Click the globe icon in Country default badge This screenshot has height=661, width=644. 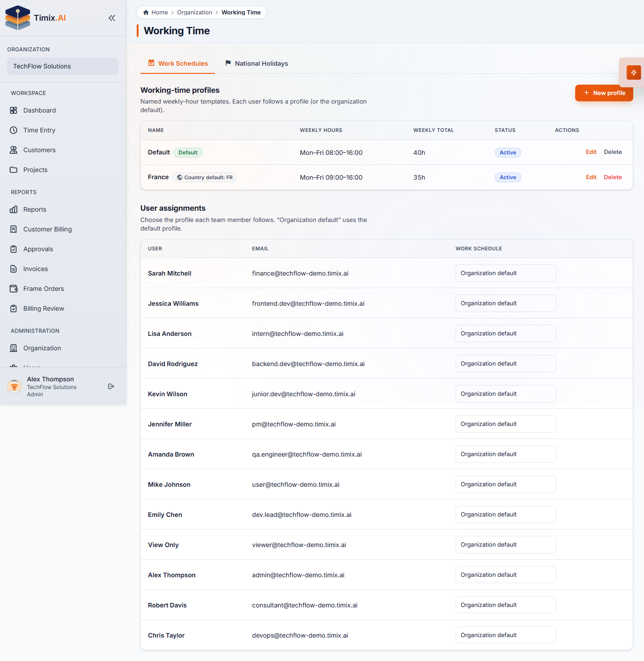[x=180, y=177]
